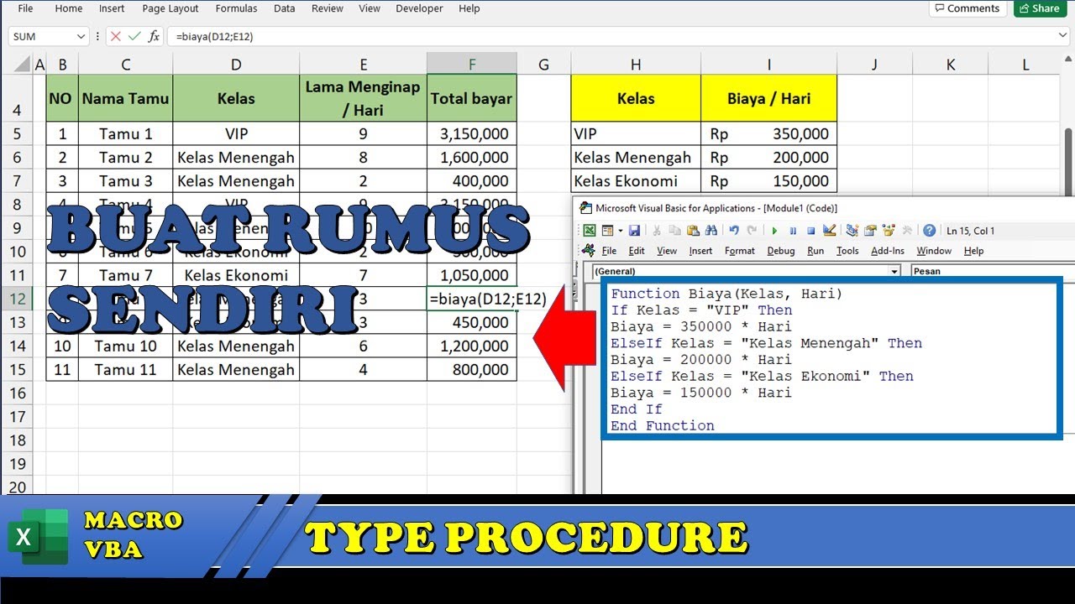
Task: Click the Redo arrow in VBA toolbar
Action: tap(752, 231)
